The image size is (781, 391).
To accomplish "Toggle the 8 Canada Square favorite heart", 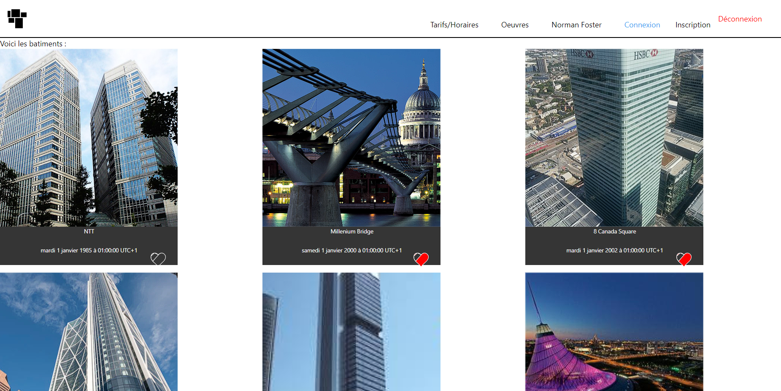I will [684, 259].
